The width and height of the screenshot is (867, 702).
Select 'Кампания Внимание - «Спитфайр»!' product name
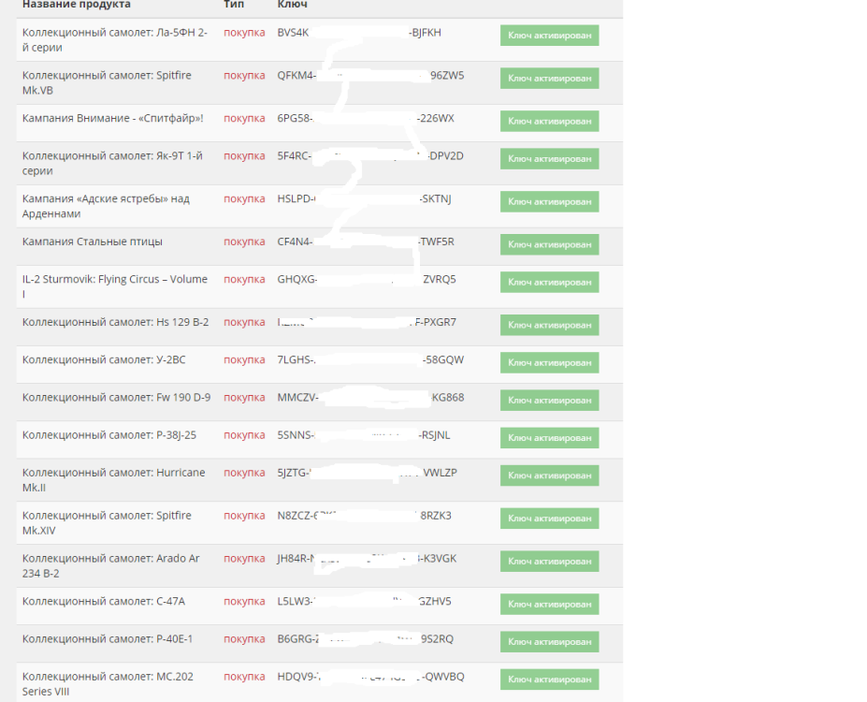tap(113, 118)
